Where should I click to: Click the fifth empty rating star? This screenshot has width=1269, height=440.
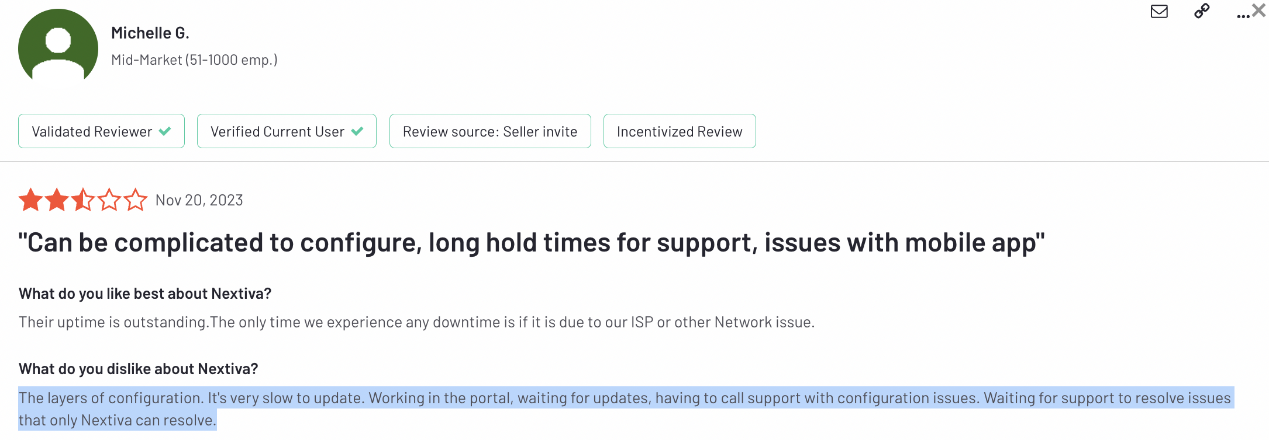tap(136, 200)
